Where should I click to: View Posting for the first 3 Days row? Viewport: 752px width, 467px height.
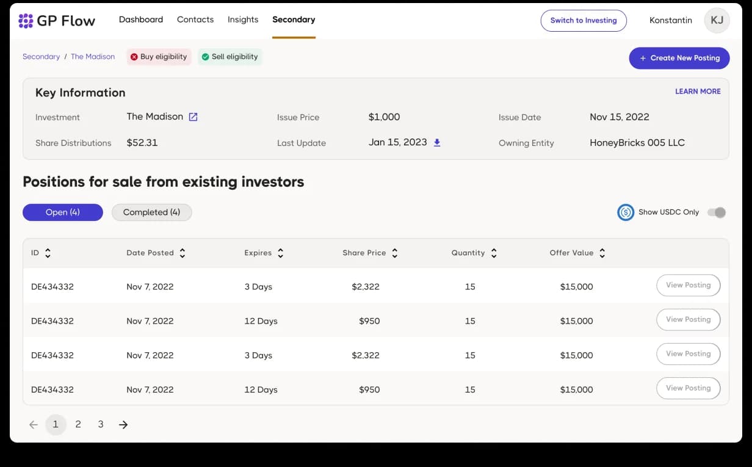[688, 285]
